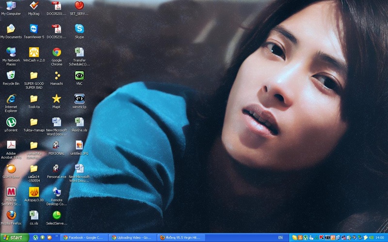Screen dimensions: 388x242
Task: Open the My Network Places icon
Action: (11, 56)
